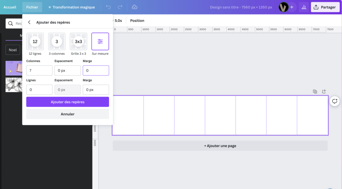Go to Accueil in the top bar
342x189 pixels.
pos(10,7)
